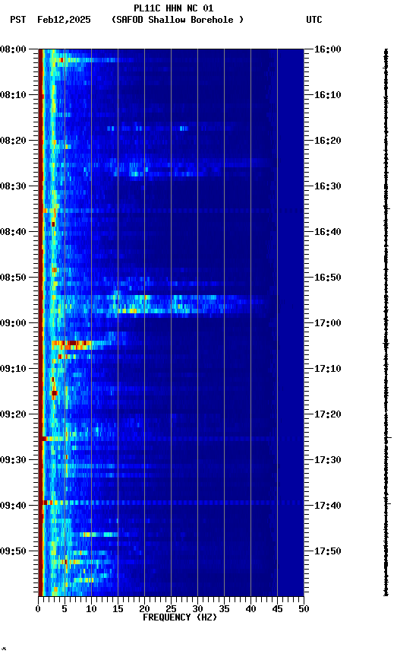Click the 16:40 UTC time label

[327, 232]
